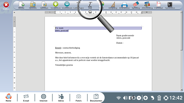Run spell check with Spelling
This screenshot has height=103, width=184.
pyautogui.click(x=136, y=5)
